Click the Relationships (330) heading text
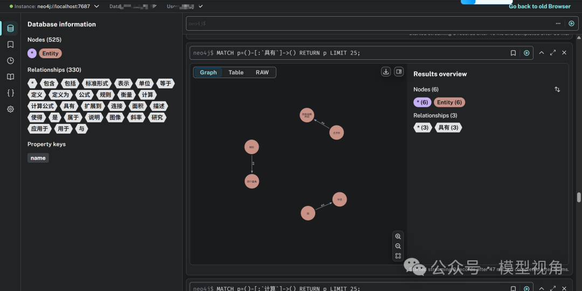 (x=54, y=70)
